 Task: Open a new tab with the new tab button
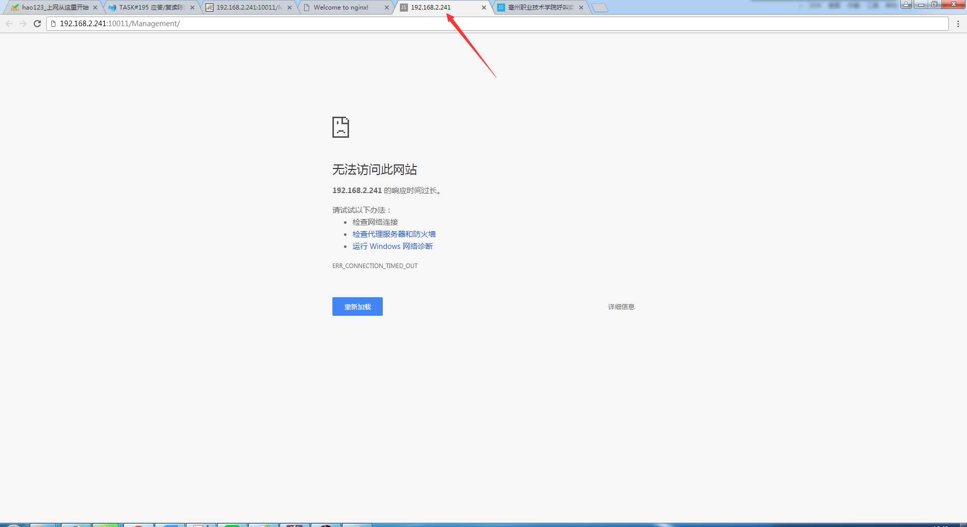[x=599, y=8]
